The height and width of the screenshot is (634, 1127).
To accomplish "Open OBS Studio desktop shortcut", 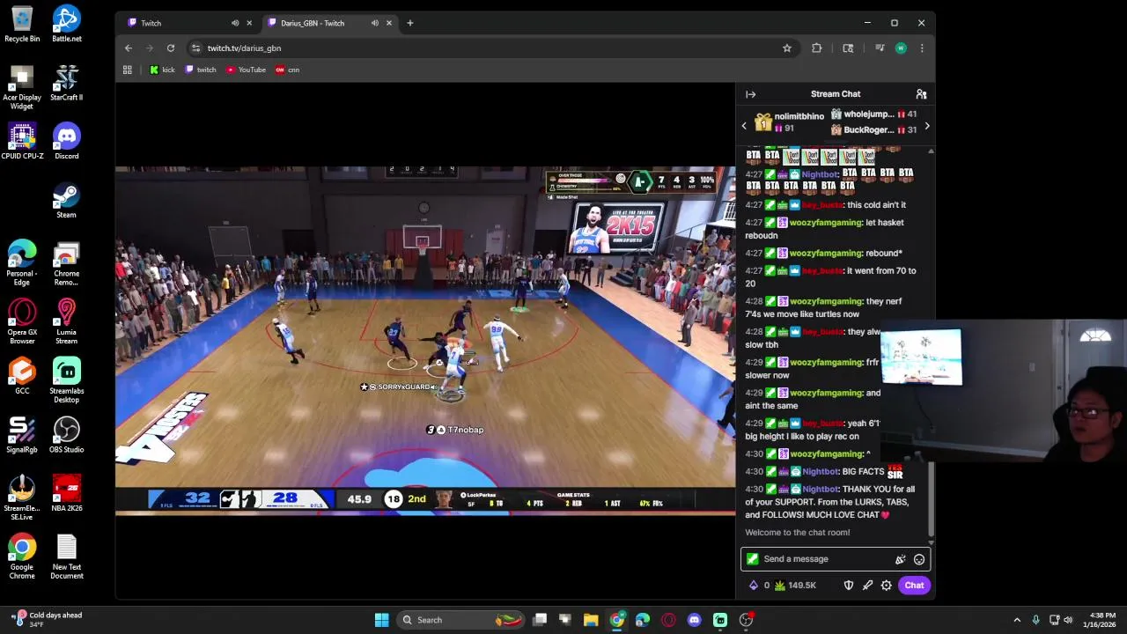I will point(67,435).
